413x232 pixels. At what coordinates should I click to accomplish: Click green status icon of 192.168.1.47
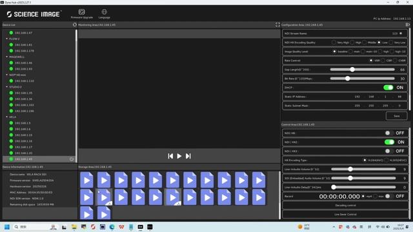point(11,33)
